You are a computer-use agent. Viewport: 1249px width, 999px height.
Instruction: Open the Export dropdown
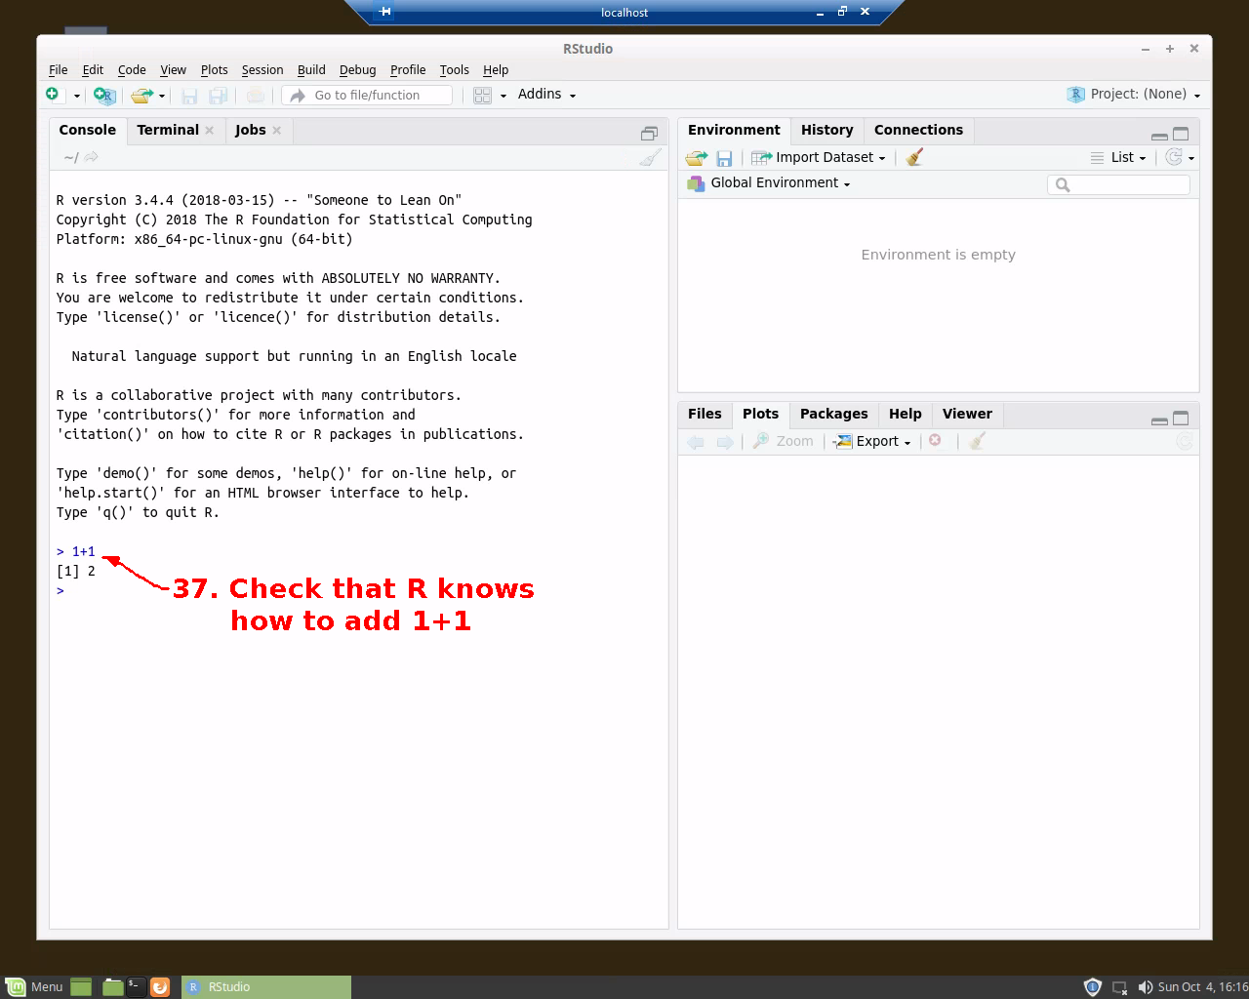coord(872,441)
